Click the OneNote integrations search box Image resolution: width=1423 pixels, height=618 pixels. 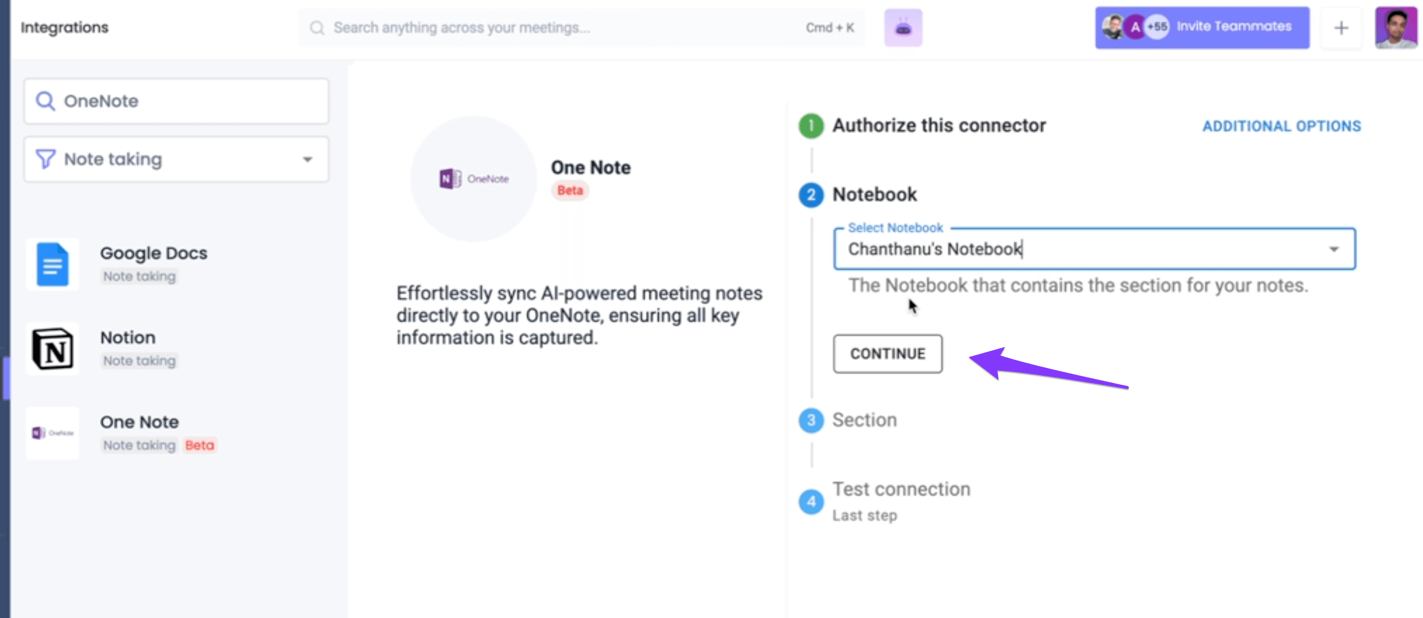[176, 101]
